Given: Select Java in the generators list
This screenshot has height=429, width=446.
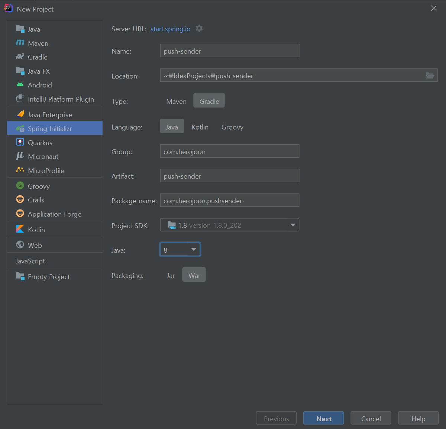Looking at the screenshot, I should coord(55,29).
